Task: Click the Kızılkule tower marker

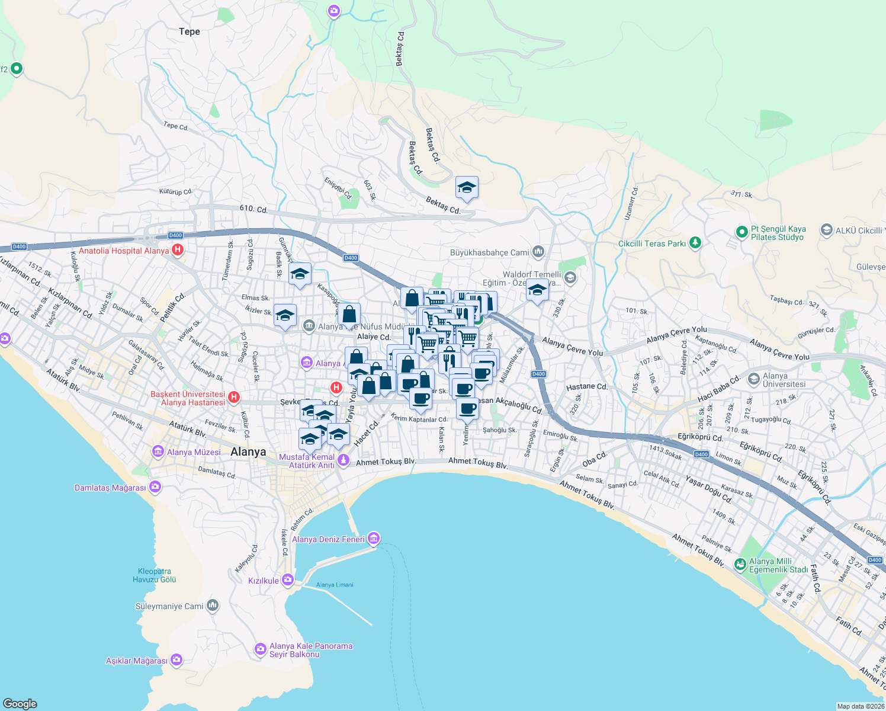Action: click(288, 580)
